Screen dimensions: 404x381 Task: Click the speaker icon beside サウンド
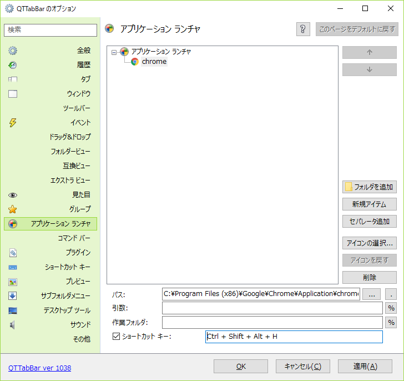click(12, 325)
